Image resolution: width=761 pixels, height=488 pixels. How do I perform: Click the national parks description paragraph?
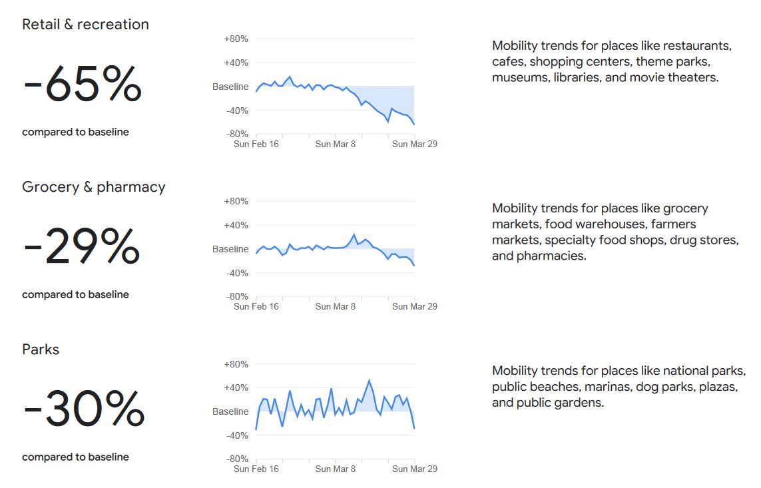click(619, 387)
